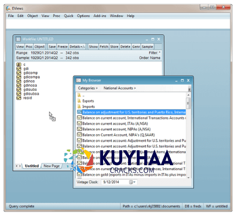Click the My Browser vertical scrollbar thumb
Viewport: 235px width, 216px height.
point(189,103)
